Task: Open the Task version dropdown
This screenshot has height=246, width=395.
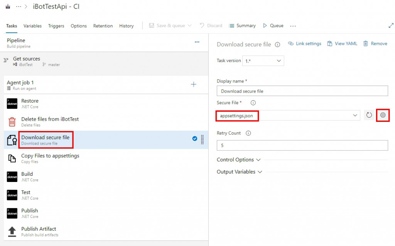Action: pos(263,61)
